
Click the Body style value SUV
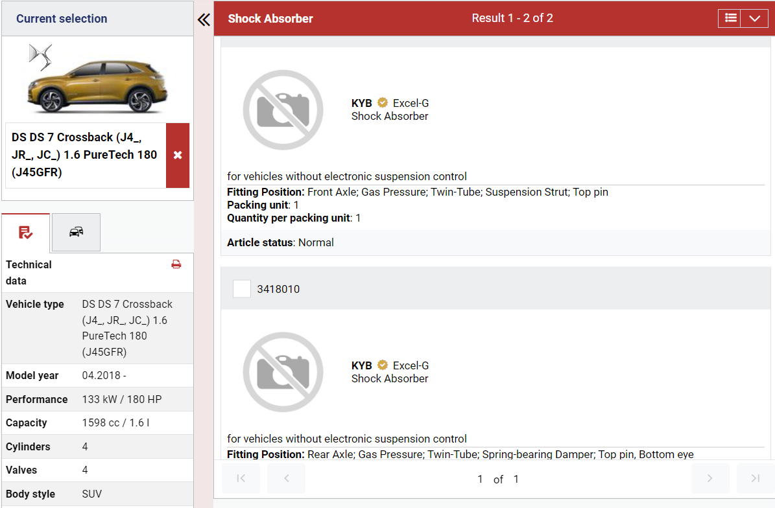tap(92, 494)
